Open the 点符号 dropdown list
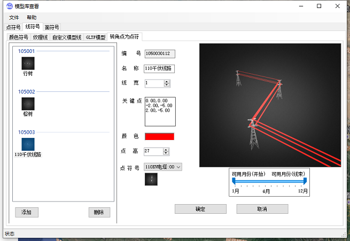 coord(178,167)
